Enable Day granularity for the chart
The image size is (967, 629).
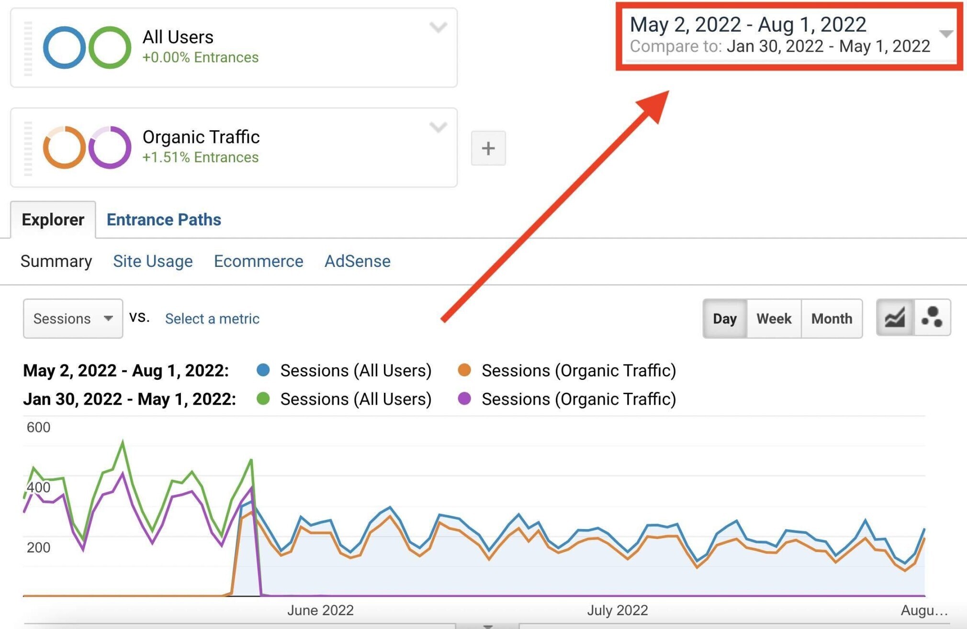[724, 319]
